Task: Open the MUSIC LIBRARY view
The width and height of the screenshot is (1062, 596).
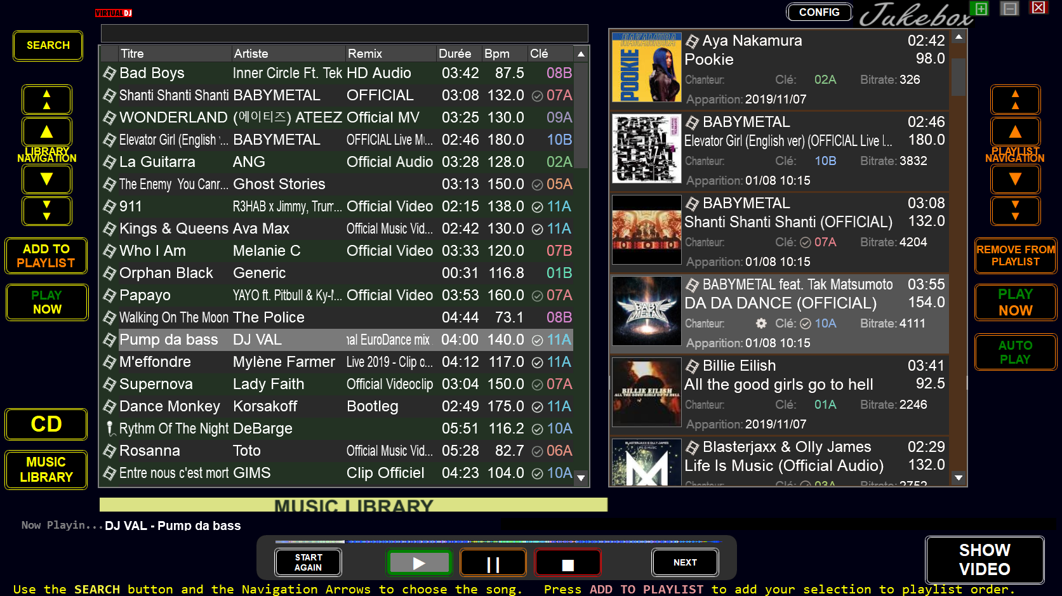Action: coord(46,470)
